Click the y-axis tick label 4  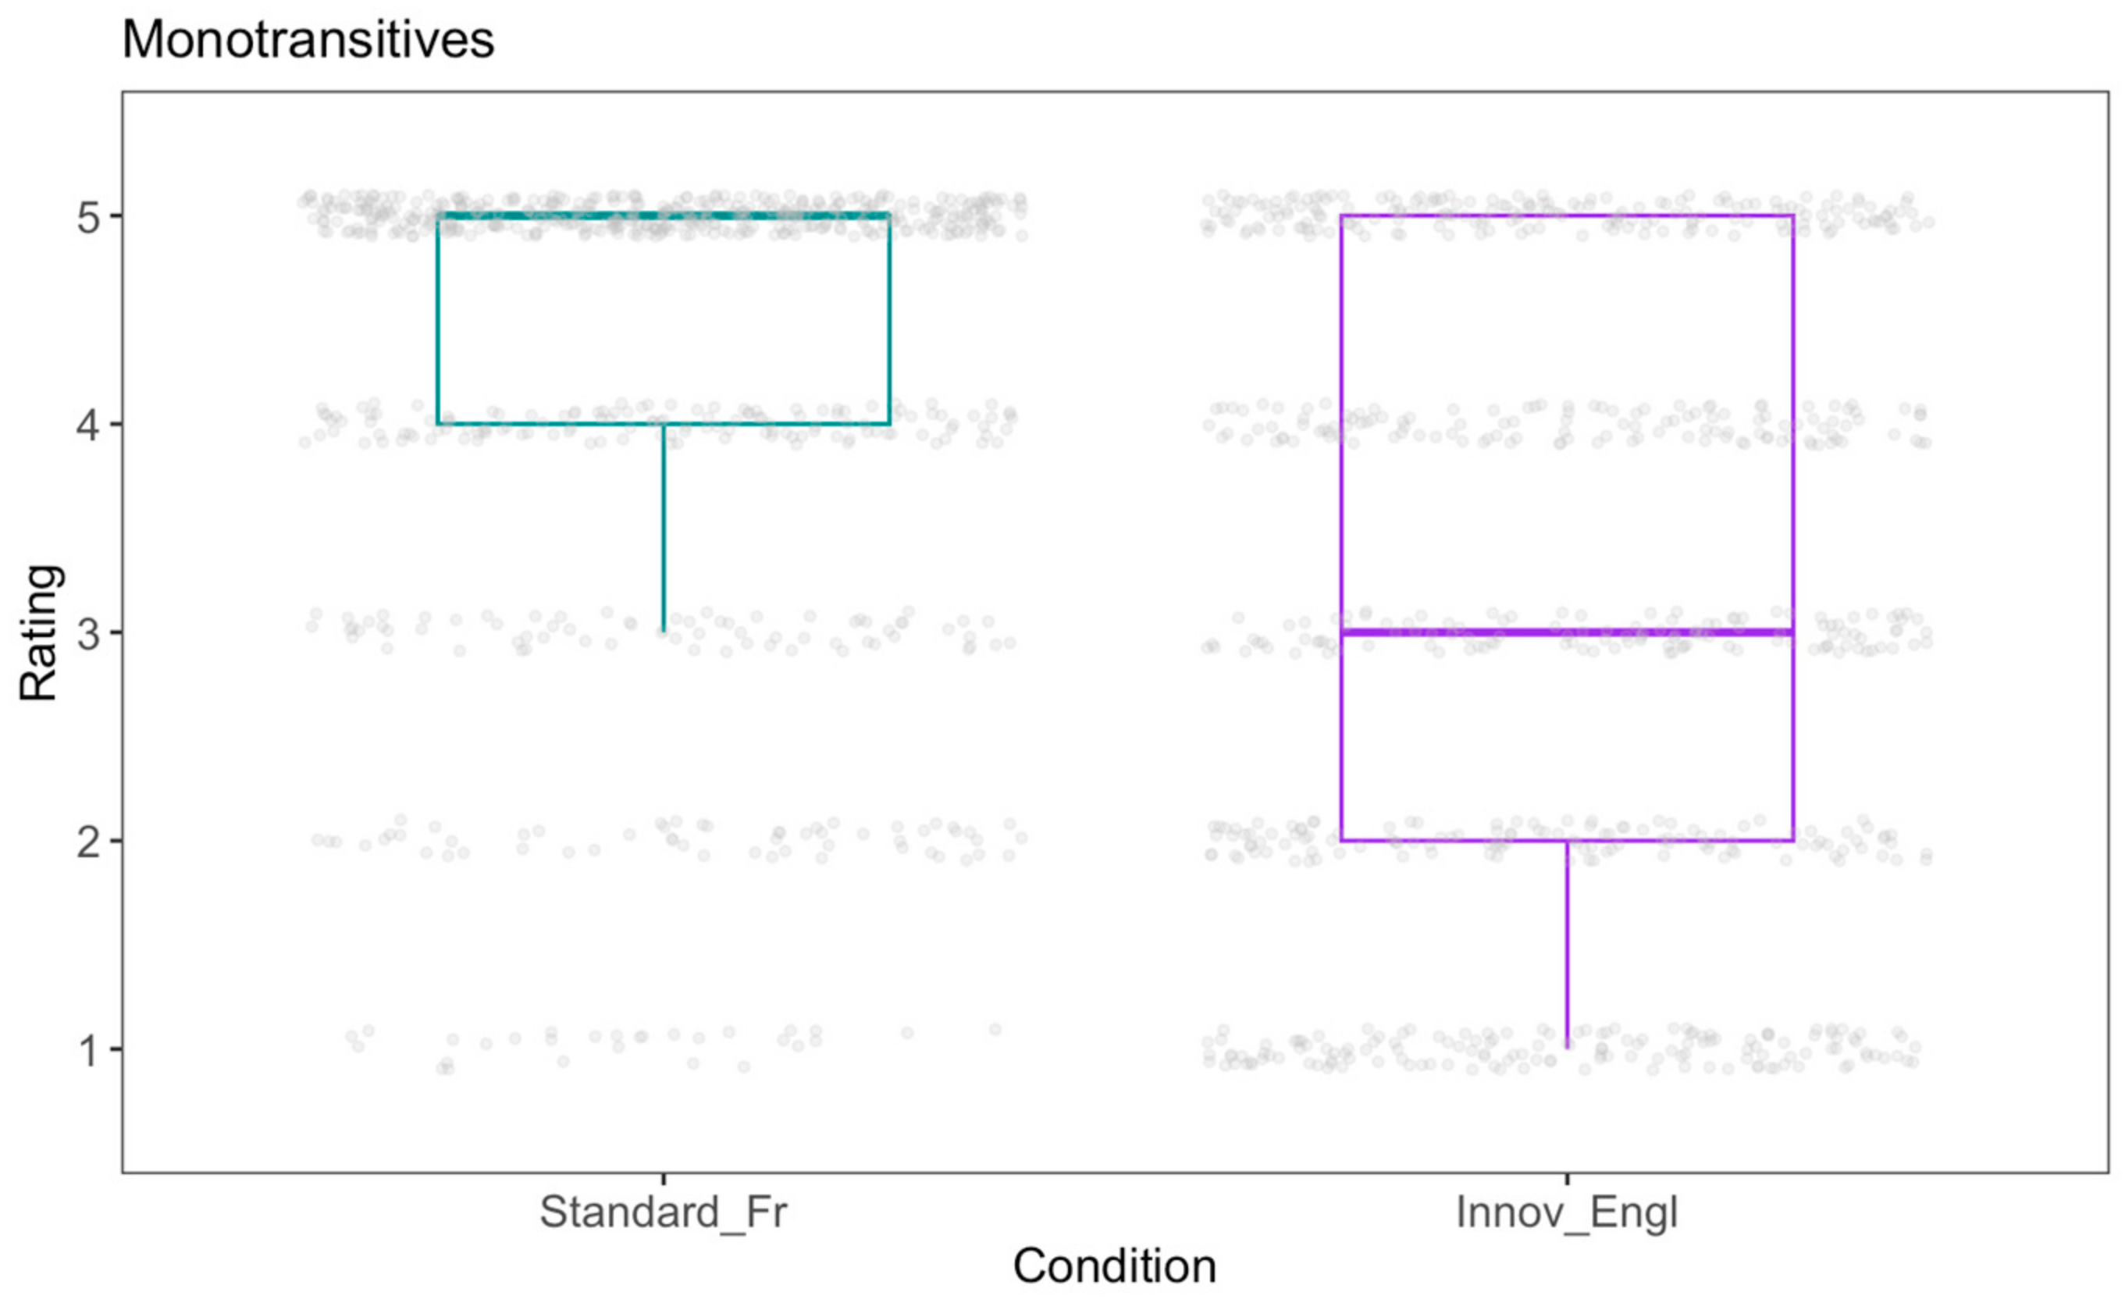pos(89,424)
